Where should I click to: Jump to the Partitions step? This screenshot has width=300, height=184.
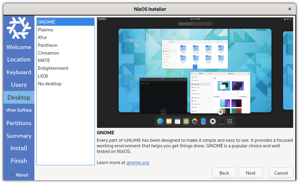pyautogui.click(x=19, y=123)
